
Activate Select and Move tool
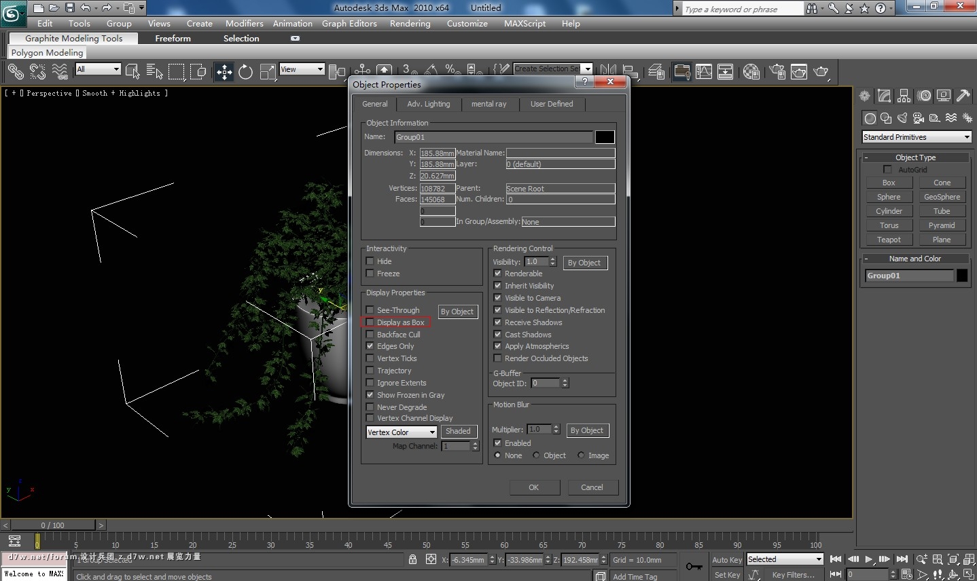(x=224, y=71)
